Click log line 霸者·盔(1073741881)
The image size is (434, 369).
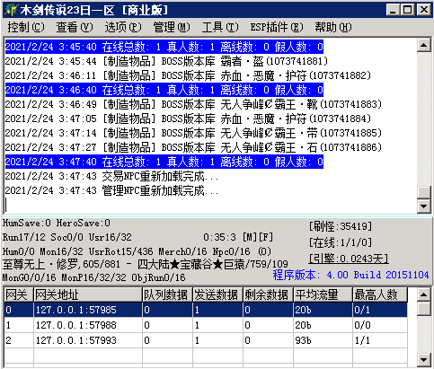[166, 61]
